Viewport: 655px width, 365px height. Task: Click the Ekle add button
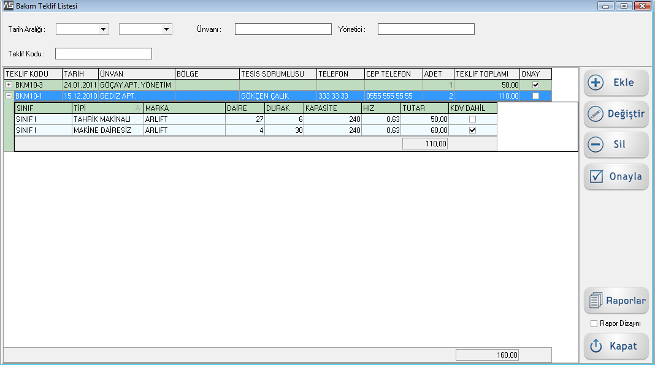tap(616, 83)
